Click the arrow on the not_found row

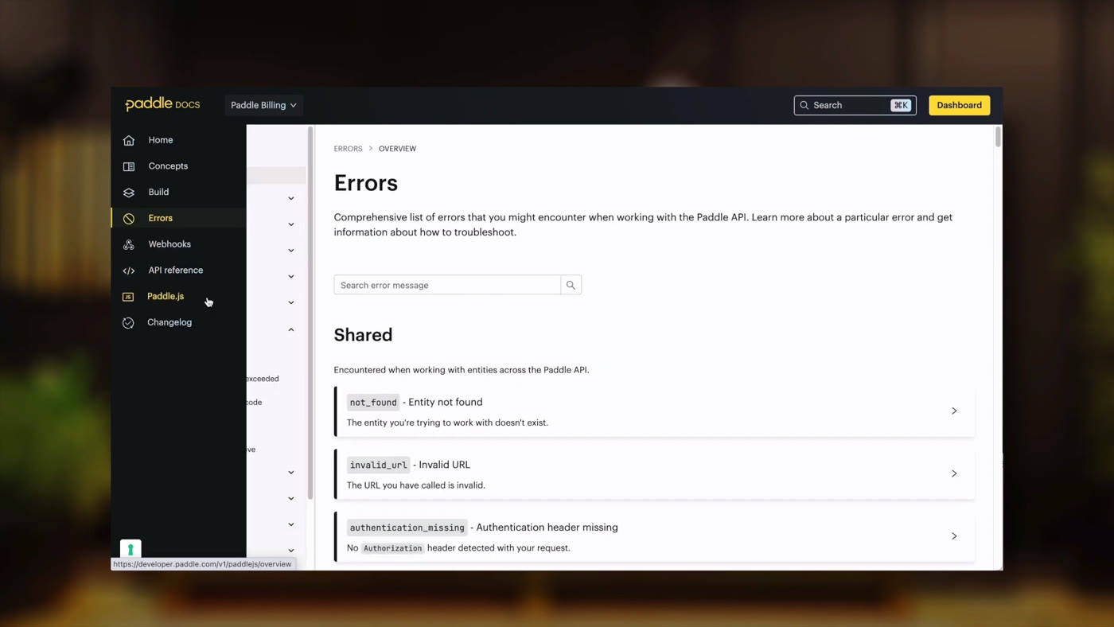point(954,411)
